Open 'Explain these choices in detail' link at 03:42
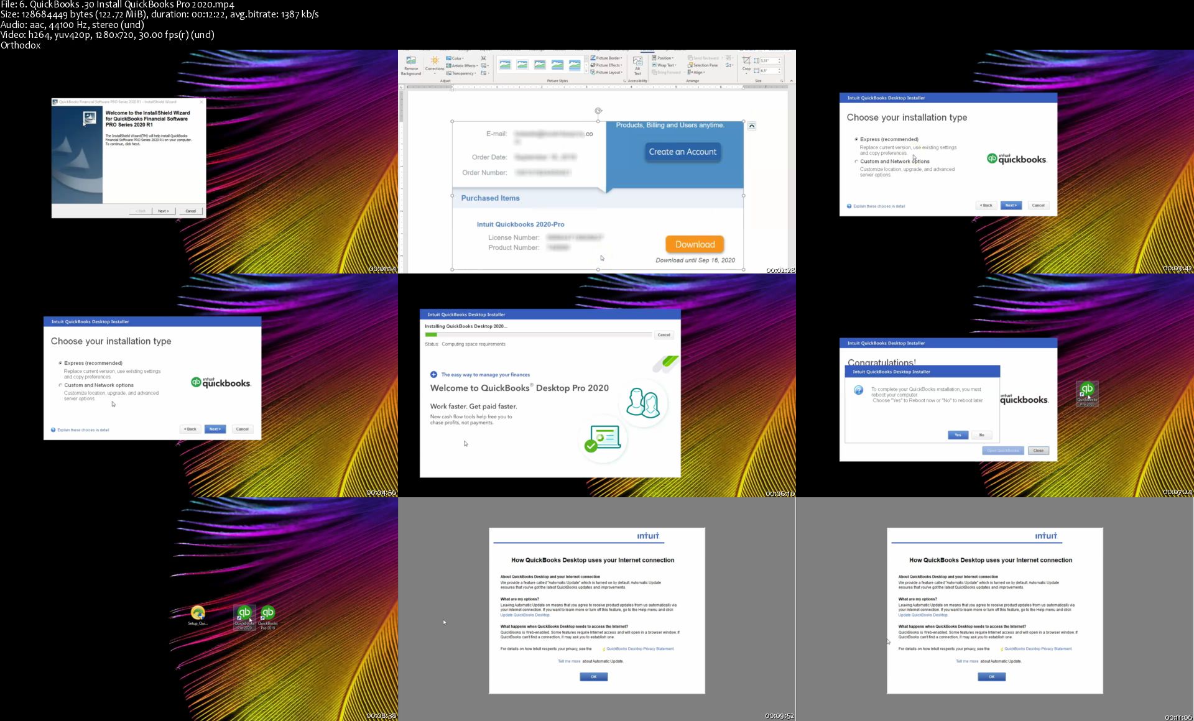 click(879, 206)
